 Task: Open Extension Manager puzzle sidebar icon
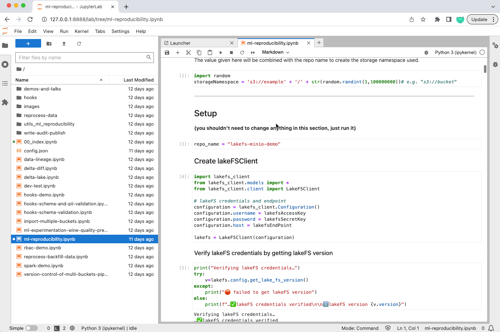click(5, 102)
